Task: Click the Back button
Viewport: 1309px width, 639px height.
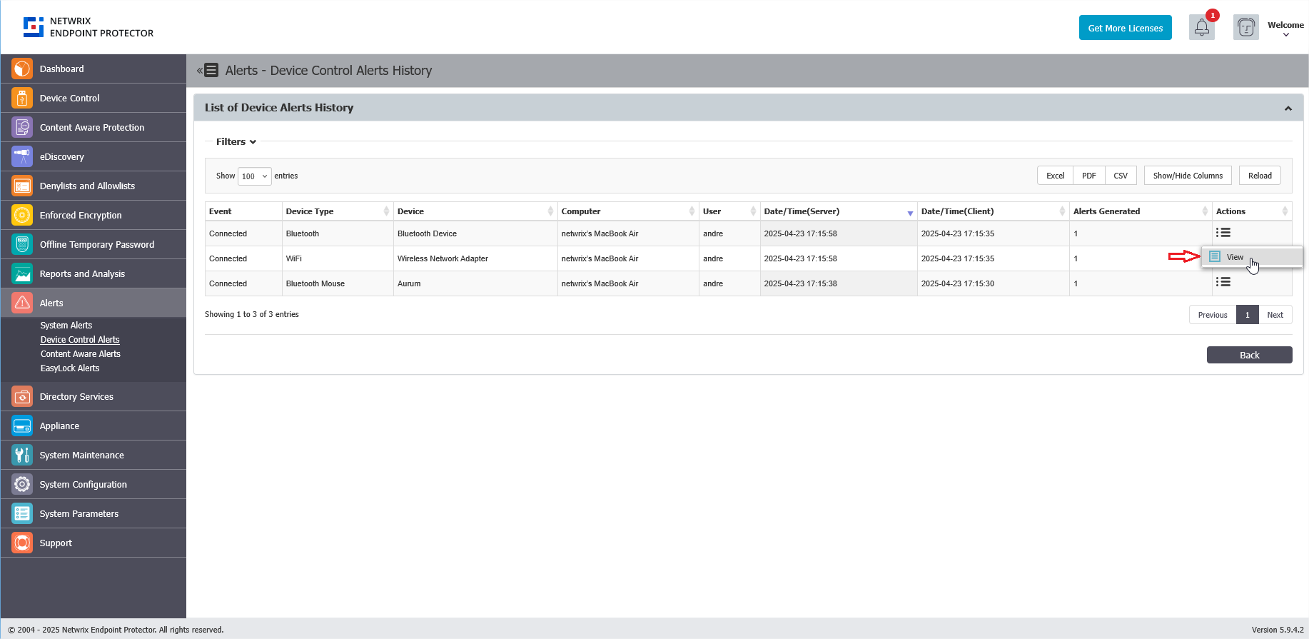Action: click(x=1249, y=355)
